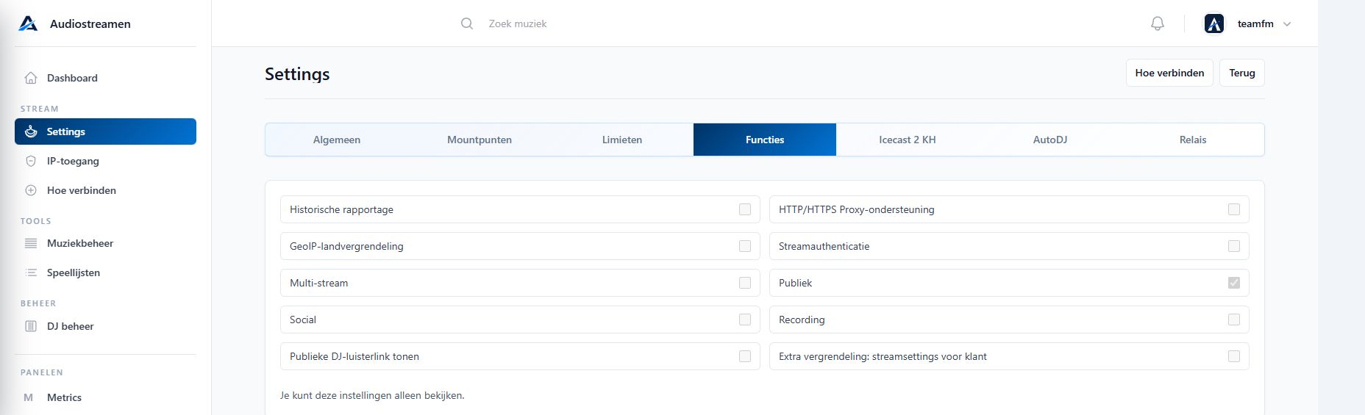
Task: Click the Terug button
Action: tap(1242, 73)
